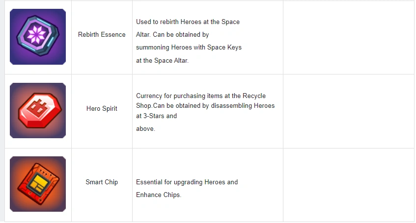
Task: Select the red Hero Spirit gem icon
Action: pos(38,110)
